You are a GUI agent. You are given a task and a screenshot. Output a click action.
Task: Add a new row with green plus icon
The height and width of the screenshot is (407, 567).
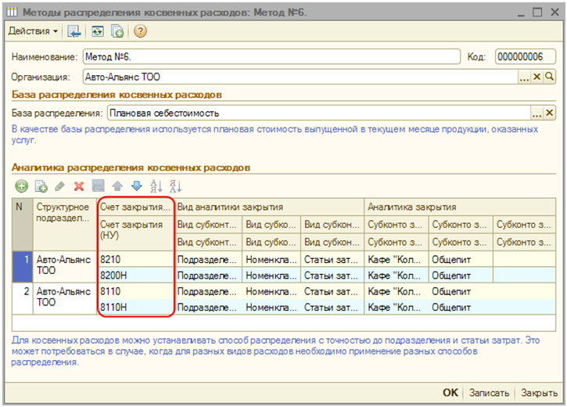(21, 185)
